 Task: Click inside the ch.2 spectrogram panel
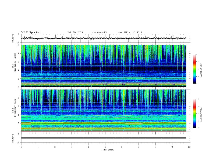[104, 111]
